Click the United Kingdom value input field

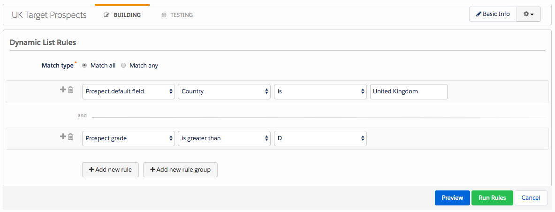click(x=409, y=91)
